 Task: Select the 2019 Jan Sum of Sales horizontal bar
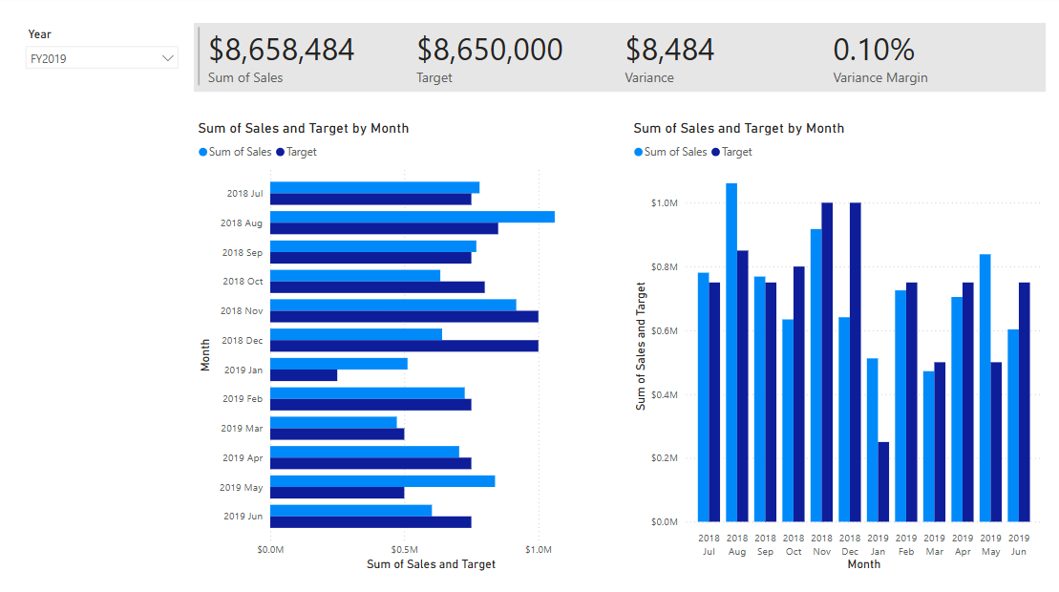[338, 364]
